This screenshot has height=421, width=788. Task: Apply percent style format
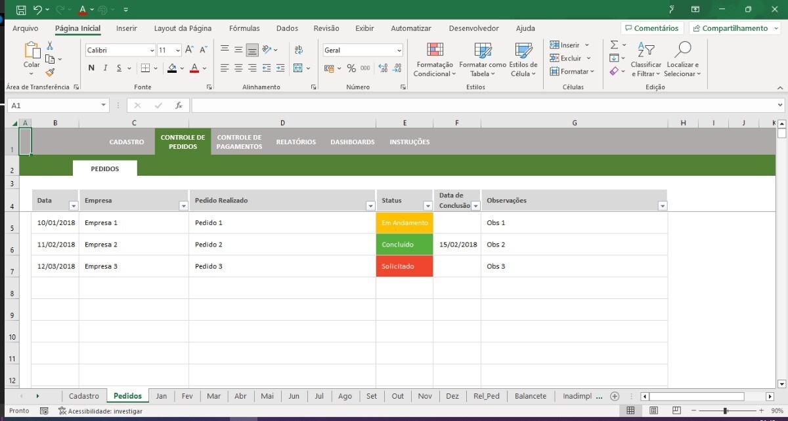[351, 68]
